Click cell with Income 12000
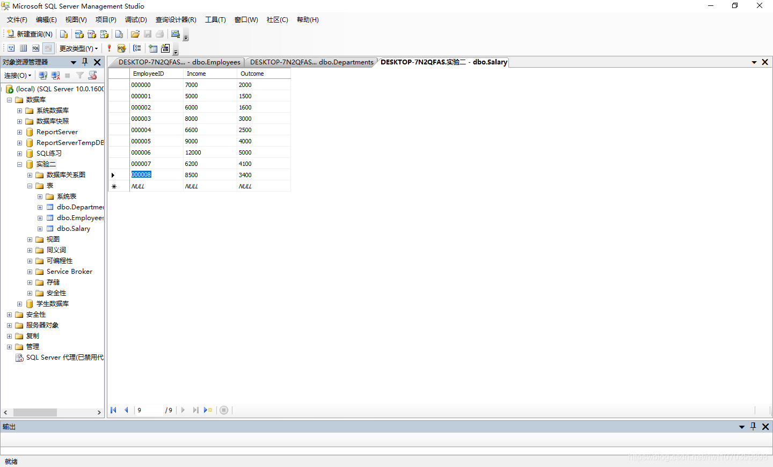773x467 pixels. pos(210,152)
